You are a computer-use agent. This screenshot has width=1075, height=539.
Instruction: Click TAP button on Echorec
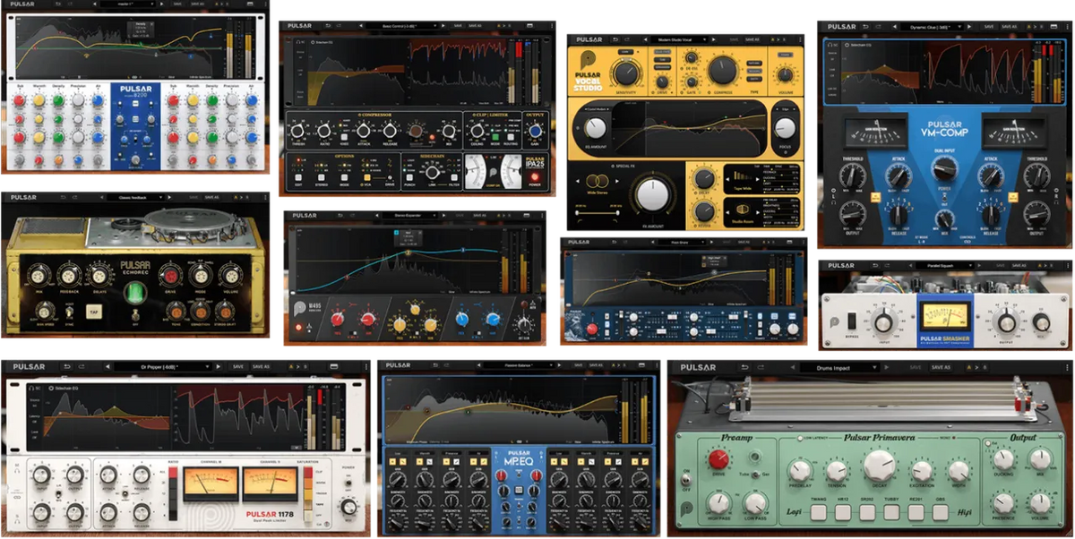click(92, 312)
